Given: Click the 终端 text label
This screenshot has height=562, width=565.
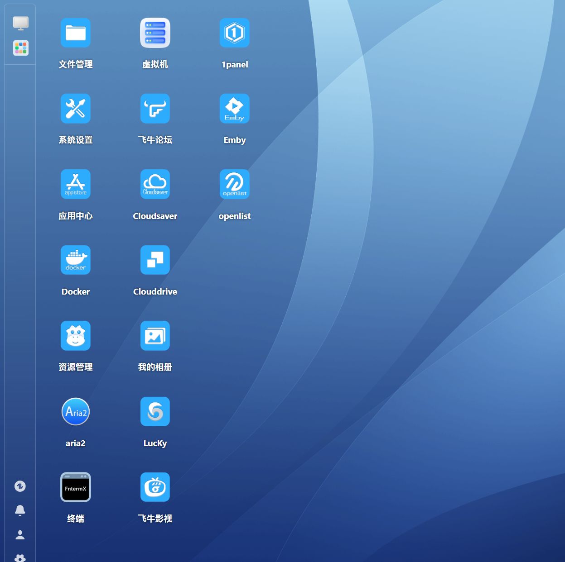Looking at the screenshot, I should click(x=76, y=519).
